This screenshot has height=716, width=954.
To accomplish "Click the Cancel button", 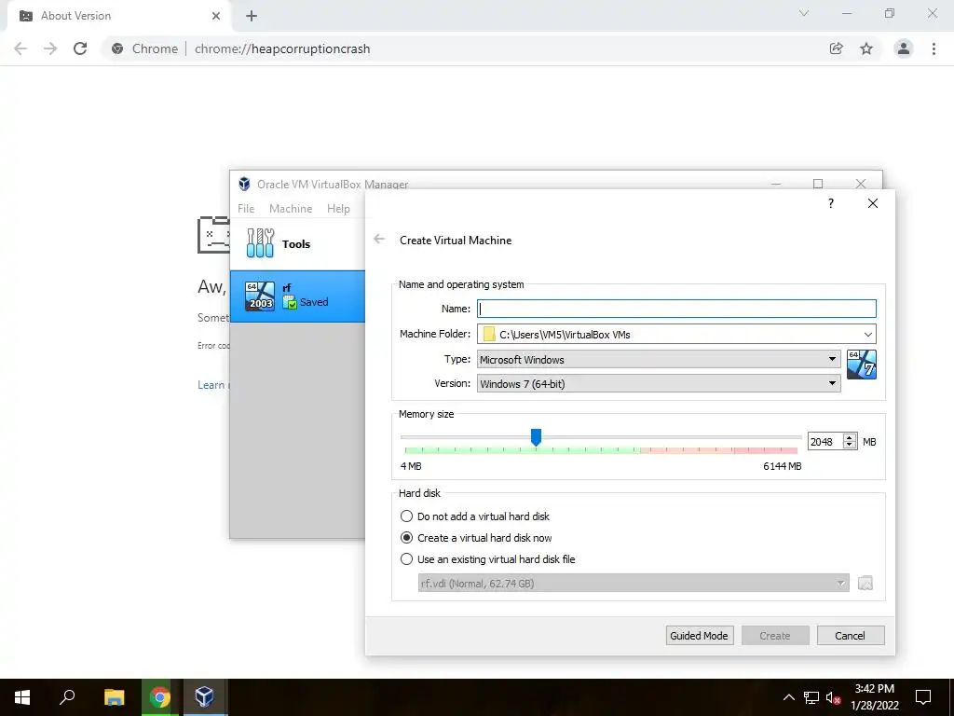I will click(851, 636).
